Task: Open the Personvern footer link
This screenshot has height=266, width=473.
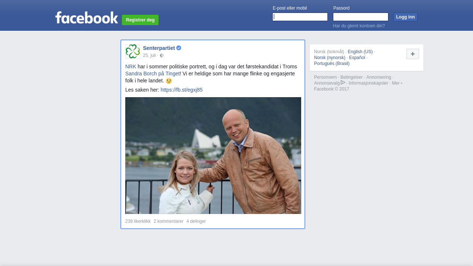Action: tap(325, 77)
